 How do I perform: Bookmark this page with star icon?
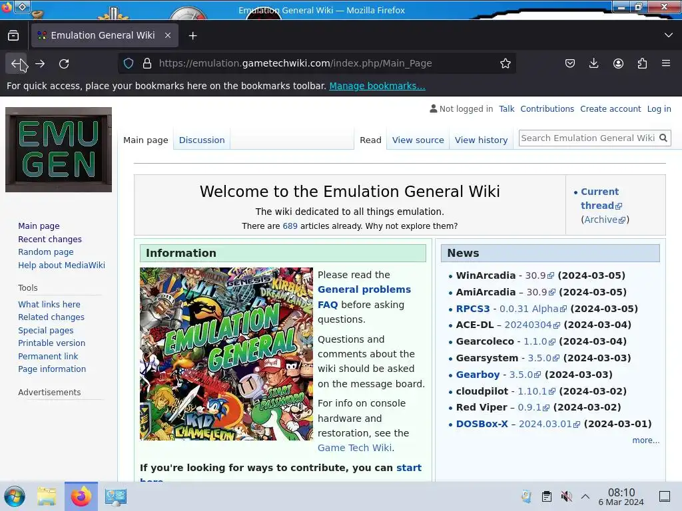pyautogui.click(x=505, y=63)
